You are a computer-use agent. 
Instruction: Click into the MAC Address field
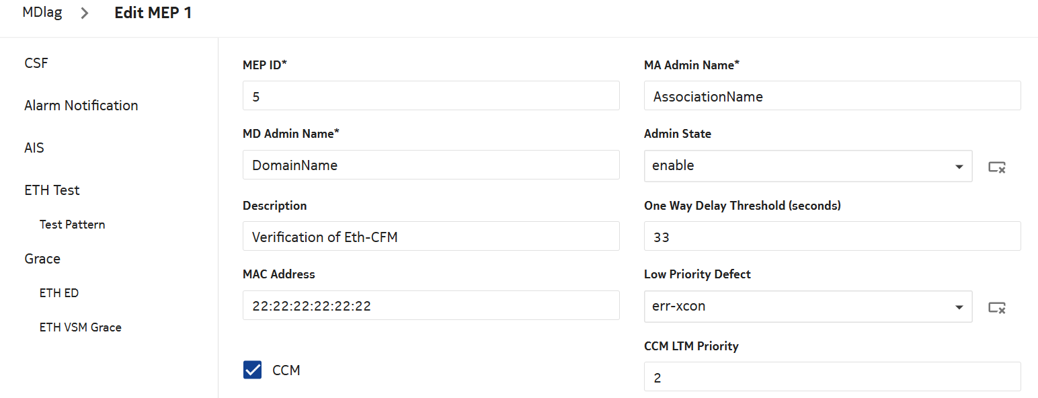(430, 306)
